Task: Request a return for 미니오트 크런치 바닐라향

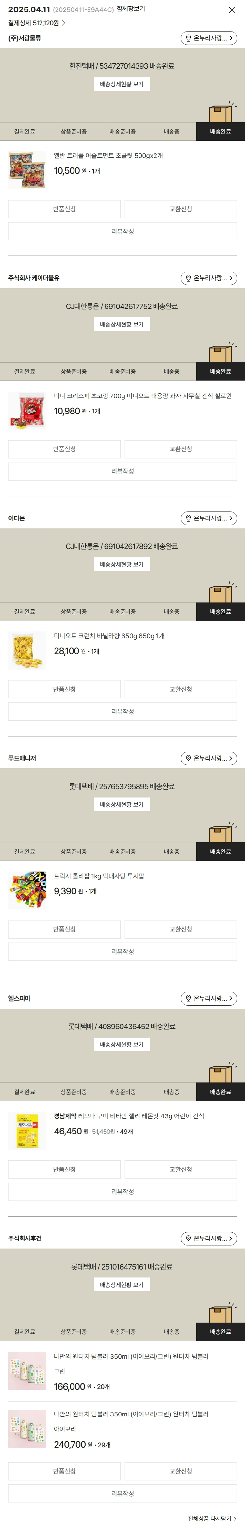Action: pos(64,689)
